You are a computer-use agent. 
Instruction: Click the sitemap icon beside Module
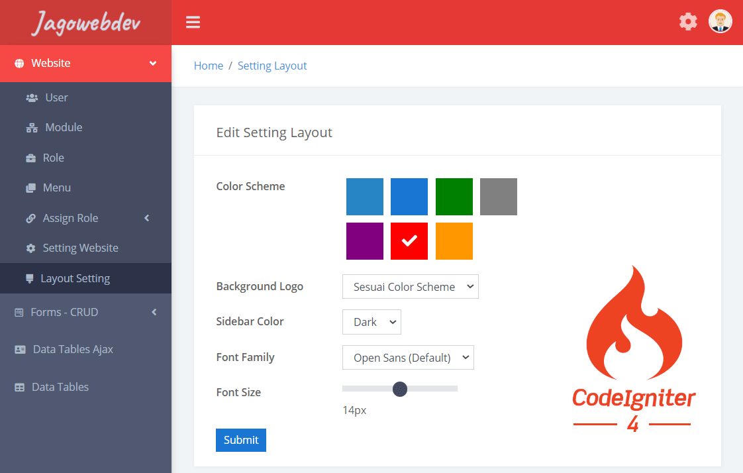pyautogui.click(x=32, y=128)
